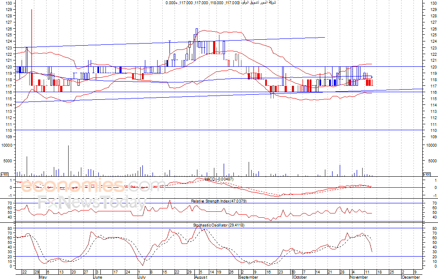Click the tall red candle wick near 129
Image resolution: width=438 pixels, height=279 pixels.
[x=31, y=25]
